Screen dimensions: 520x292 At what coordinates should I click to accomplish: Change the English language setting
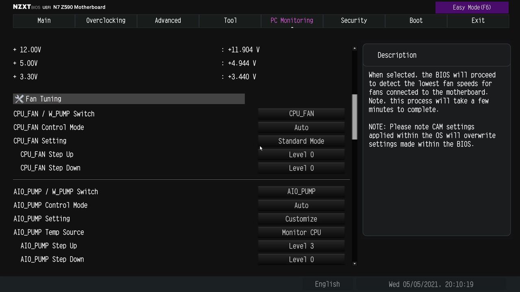pyautogui.click(x=327, y=284)
